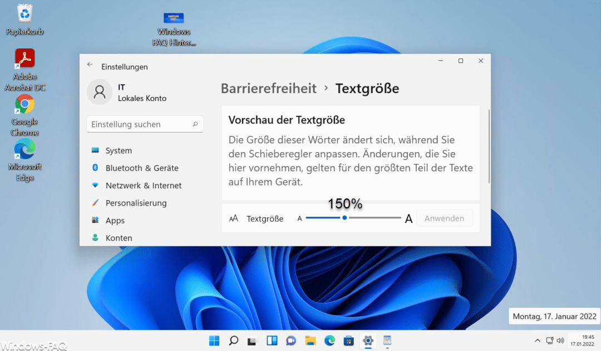
Task: Click Barrierefreiheit breadcrumb link
Action: tap(269, 89)
